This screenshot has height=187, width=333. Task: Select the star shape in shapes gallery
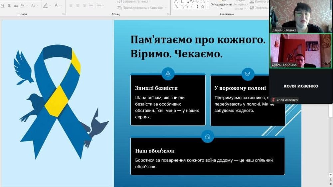coord(203,7)
